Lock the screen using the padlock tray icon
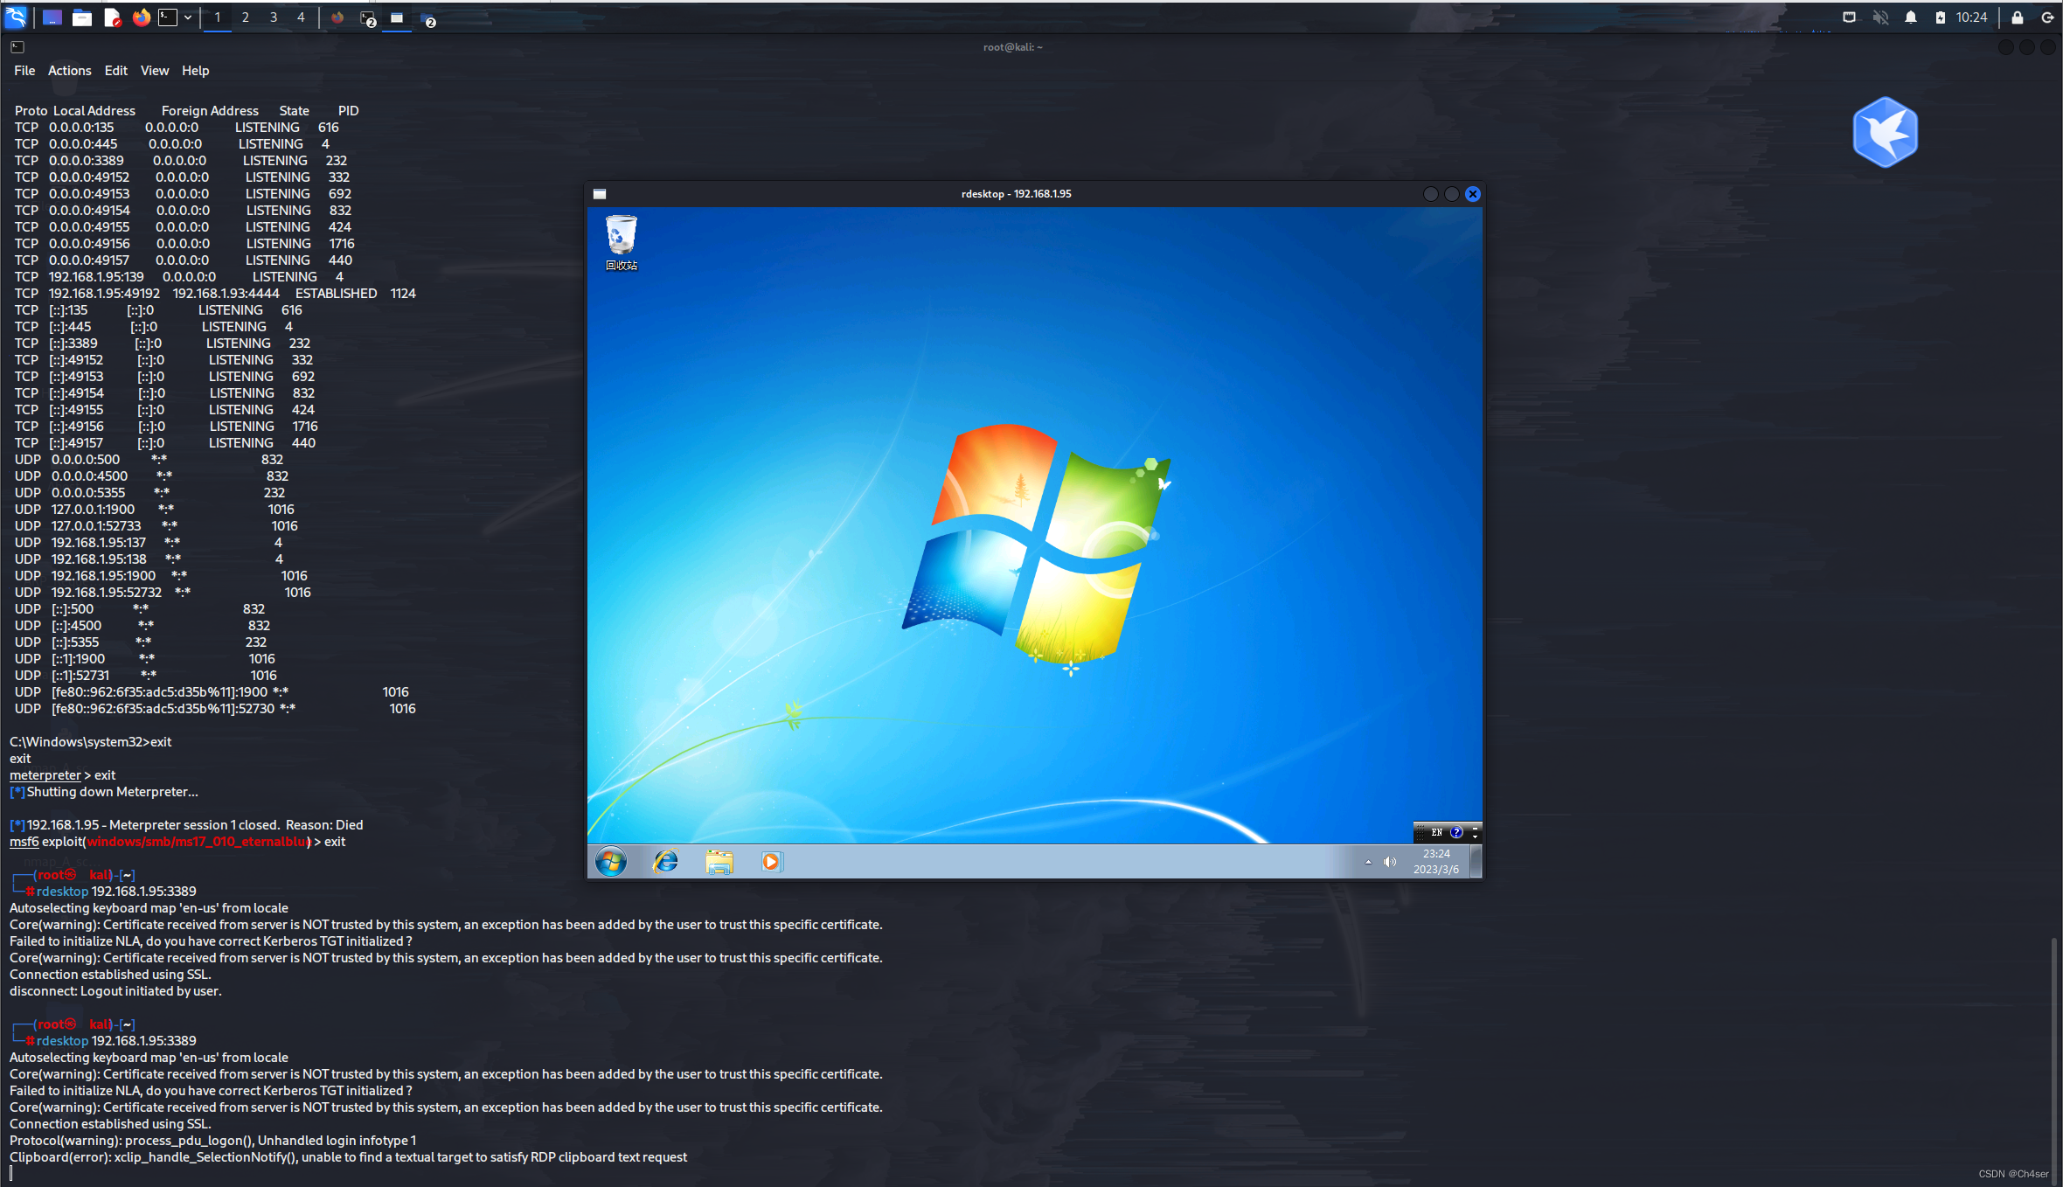The height and width of the screenshot is (1187, 2063). pos(2017,17)
